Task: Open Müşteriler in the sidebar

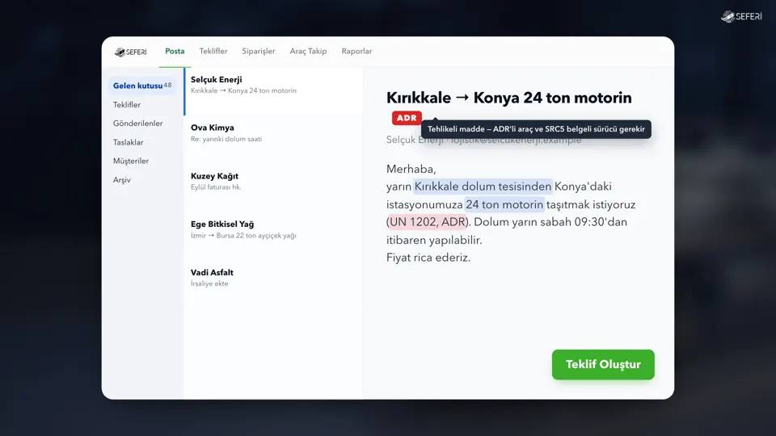Action: pos(131,161)
